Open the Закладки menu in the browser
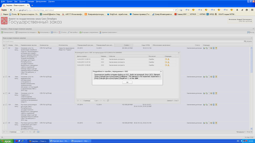Screen dimensions: 255x143 click(x=31, y=2)
